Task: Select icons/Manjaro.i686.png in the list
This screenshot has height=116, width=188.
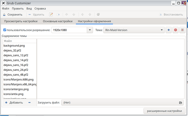Action: pos(20,80)
